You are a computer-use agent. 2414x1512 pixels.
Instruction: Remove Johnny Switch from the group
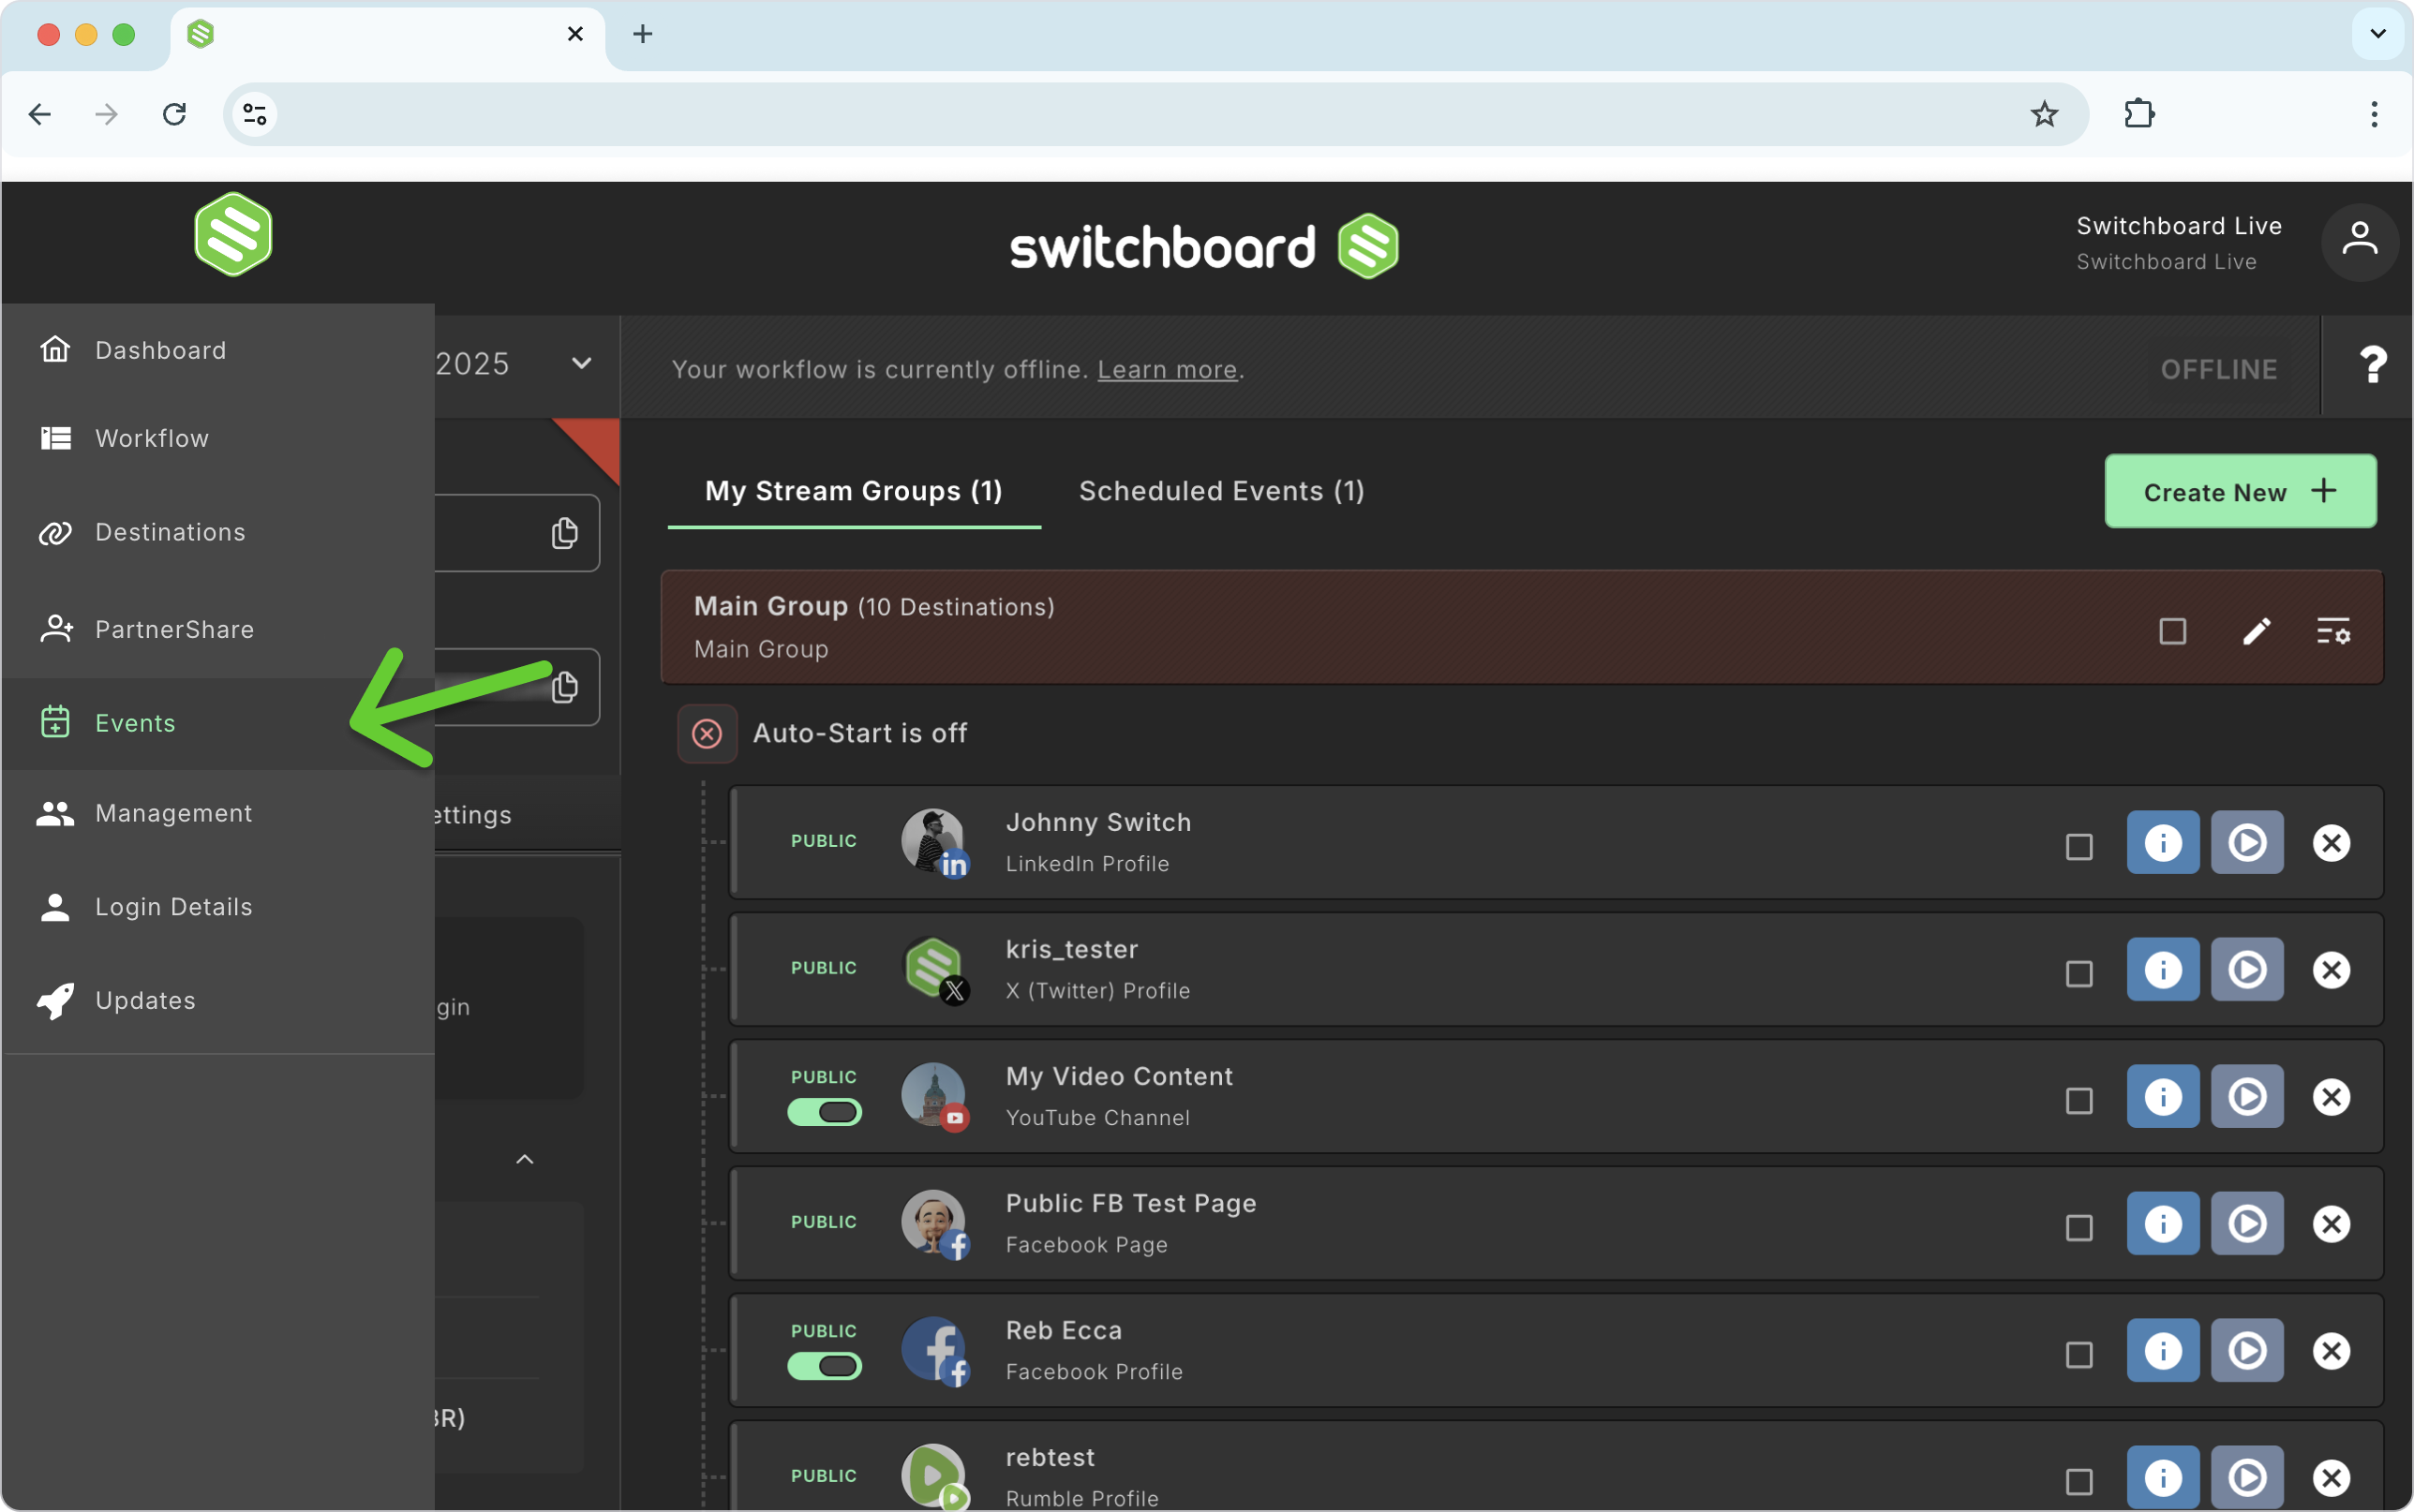click(2331, 842)
